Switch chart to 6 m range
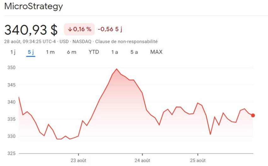 coord(72,52)
